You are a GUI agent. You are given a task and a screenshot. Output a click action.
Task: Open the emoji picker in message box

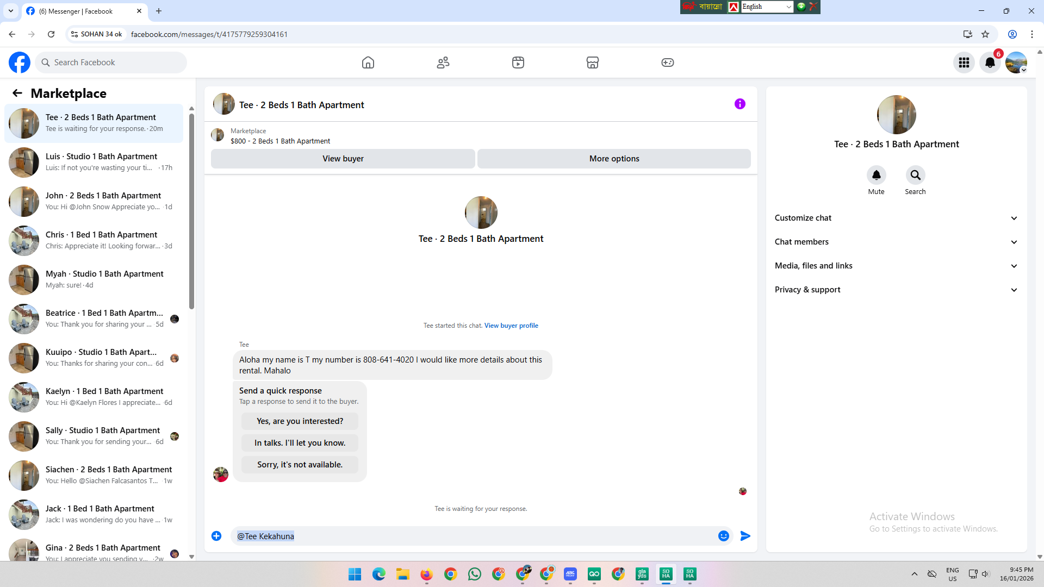[724, 536]
